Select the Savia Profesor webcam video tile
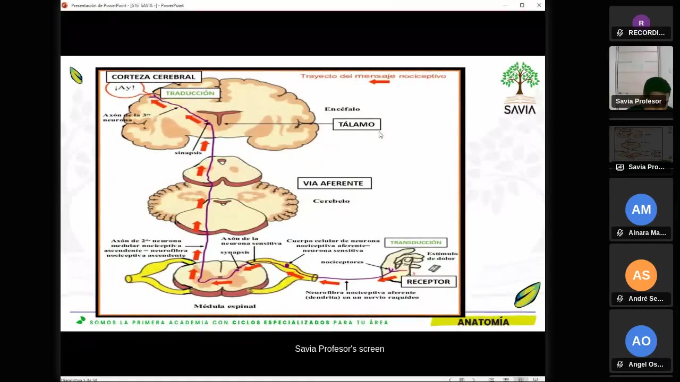 point(641,78)
